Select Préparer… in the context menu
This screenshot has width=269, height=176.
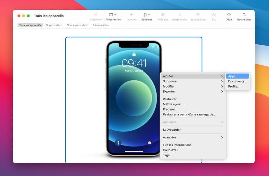click(193, 110)
